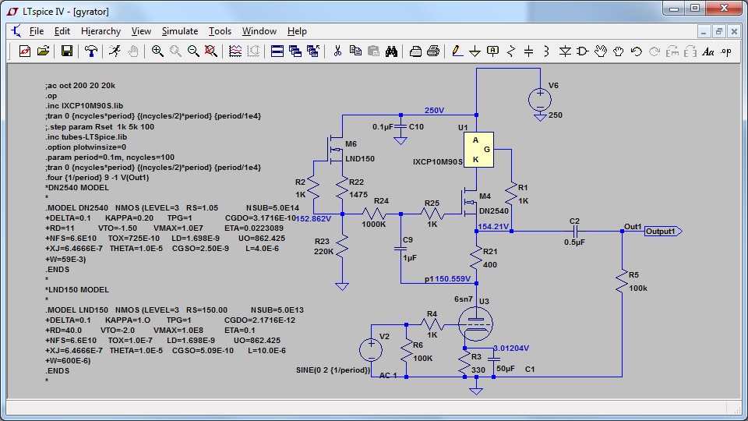Click the ';ac oct 200 20 20k' comment

click(x=80, y=86)
